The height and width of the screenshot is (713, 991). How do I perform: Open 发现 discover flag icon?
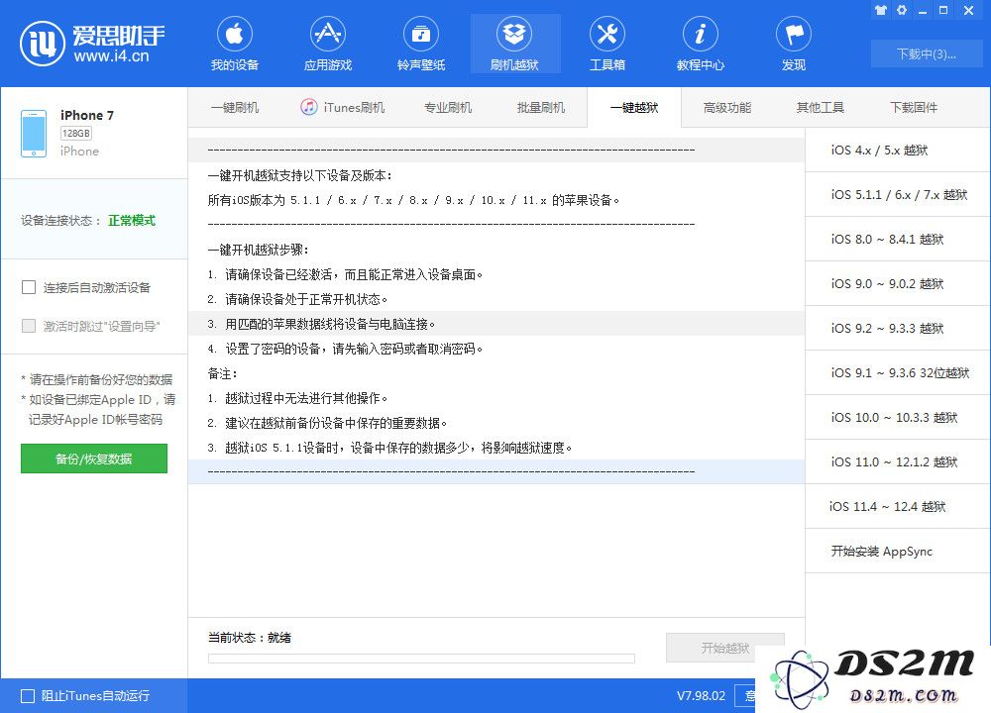point(794,44)
